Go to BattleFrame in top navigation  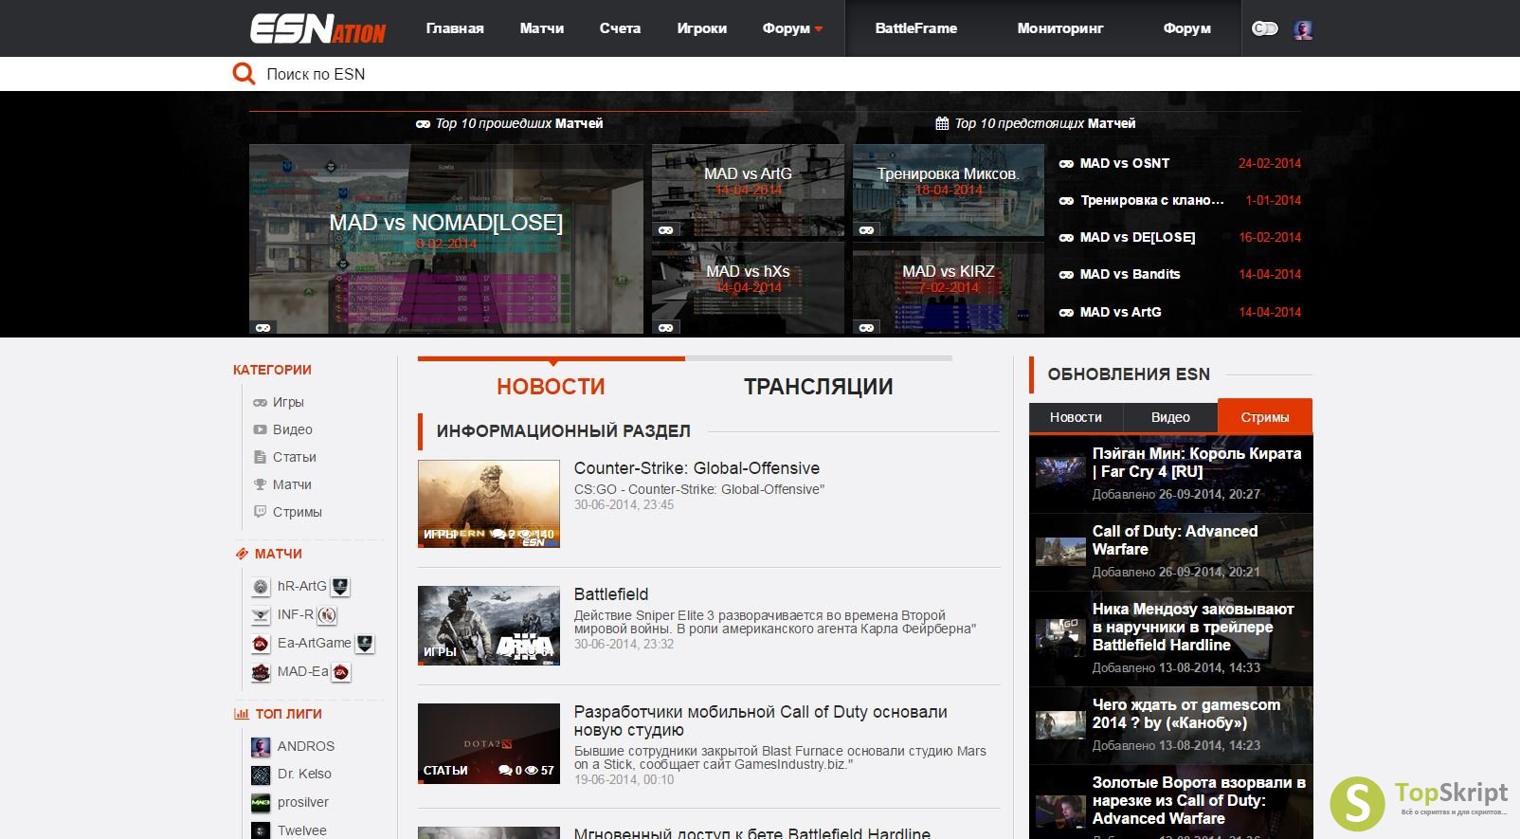coord(916,28)
